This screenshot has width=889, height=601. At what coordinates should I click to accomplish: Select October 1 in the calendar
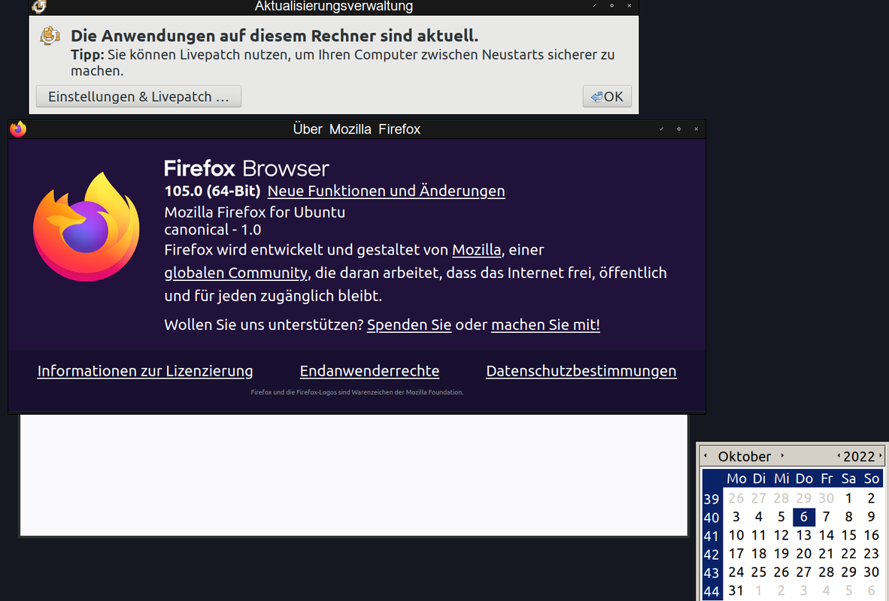pos(848,499)
